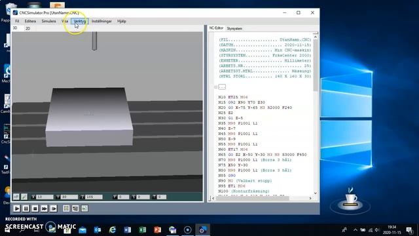
Task: Click the workpiece block in 3D view
Action: 89,117
